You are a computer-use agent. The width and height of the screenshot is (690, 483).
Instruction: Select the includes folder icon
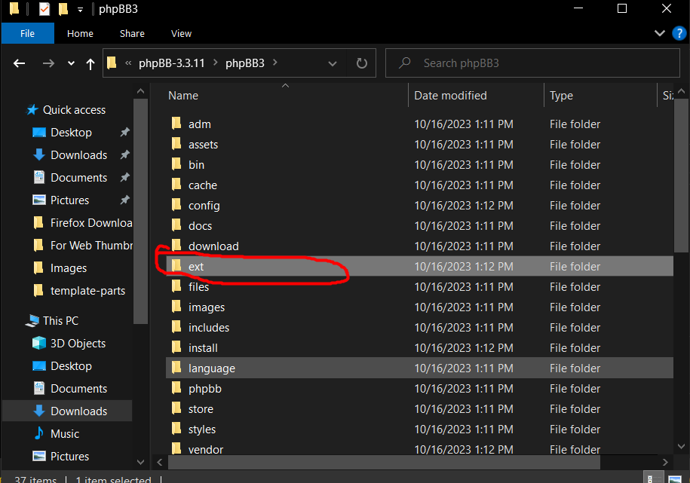[176, 327]
